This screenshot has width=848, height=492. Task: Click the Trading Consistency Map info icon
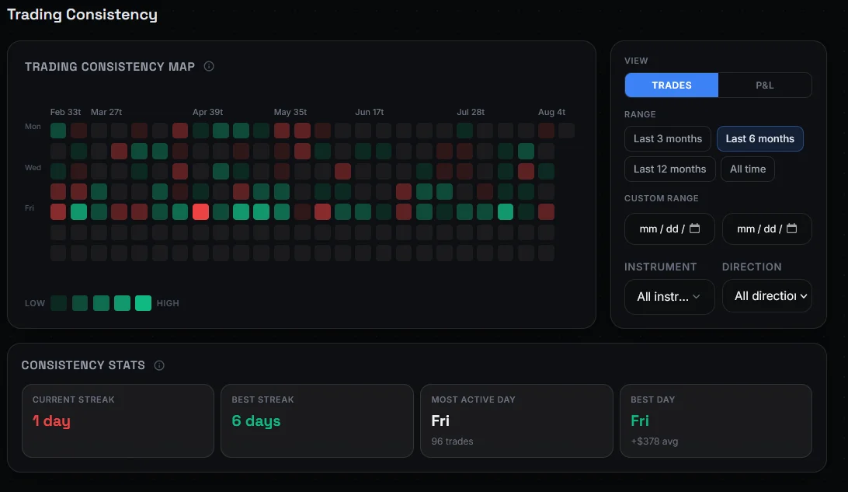pyautogui.click(x=209, y=66)
